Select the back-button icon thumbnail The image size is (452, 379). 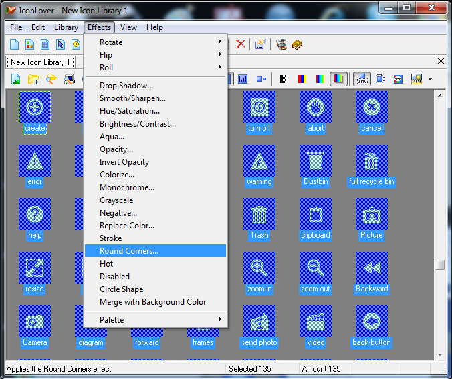coord(372,321)
